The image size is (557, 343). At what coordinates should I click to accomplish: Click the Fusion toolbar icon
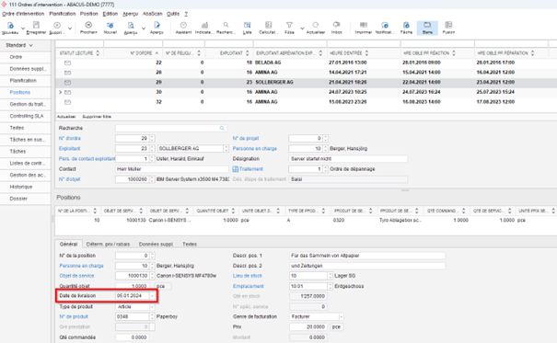click(x=448, y=25)
